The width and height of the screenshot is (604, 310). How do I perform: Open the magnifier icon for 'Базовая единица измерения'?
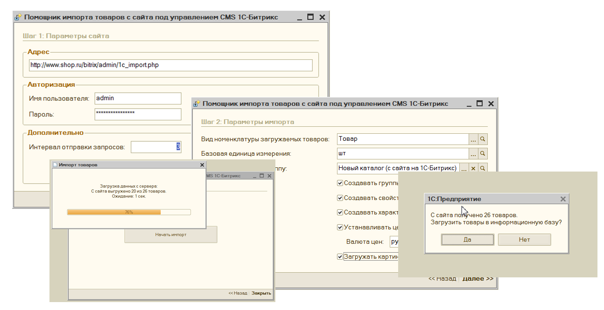click(483, 153)
